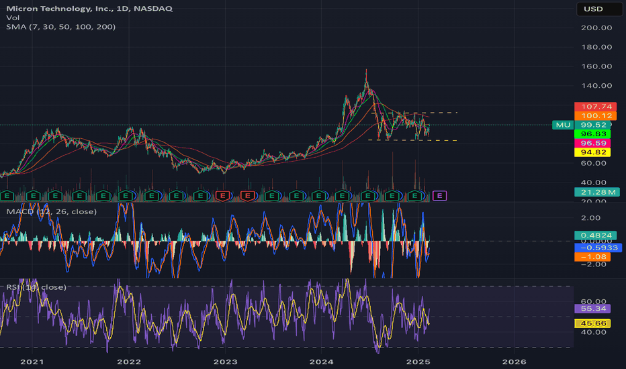Click the 99.52 current price label
Screen dimensions: 626x369
click(x=593, y=125)
